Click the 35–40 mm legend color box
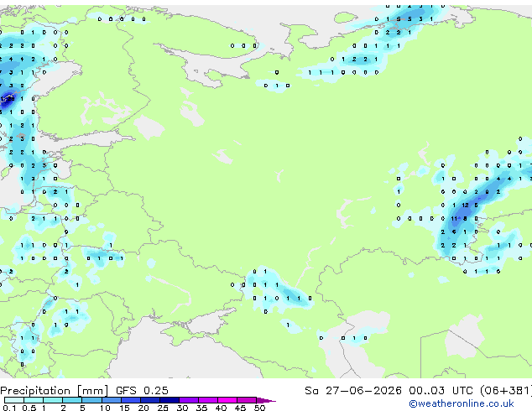532x411 pixels. point(207,400)
